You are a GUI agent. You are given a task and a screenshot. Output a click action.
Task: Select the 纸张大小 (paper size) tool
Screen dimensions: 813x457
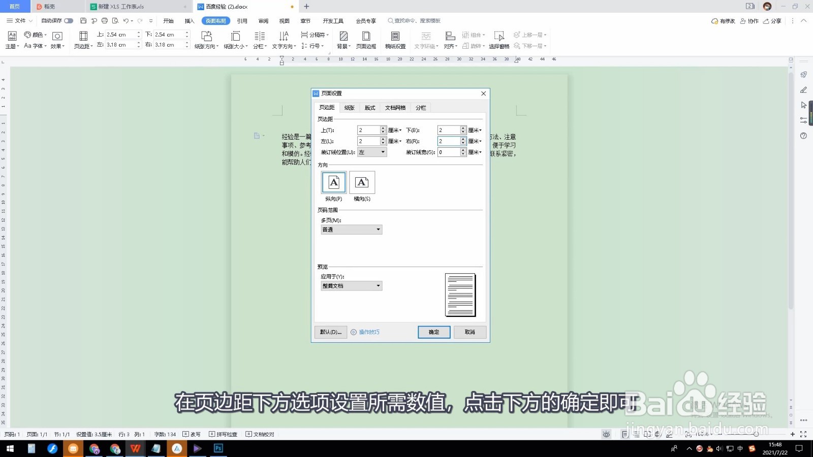click(x=235, y=40)
